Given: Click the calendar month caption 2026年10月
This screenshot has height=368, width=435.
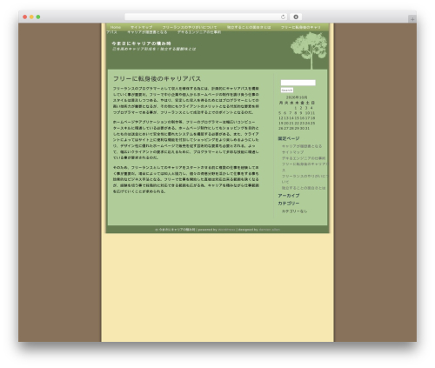Looking at the screenshot, I should (x=297, y=97).
